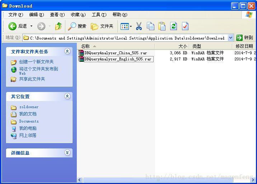This screenshot has width=257, height=184.
Task: Click the zoldowner folder icon
Action: click(14, 107)
